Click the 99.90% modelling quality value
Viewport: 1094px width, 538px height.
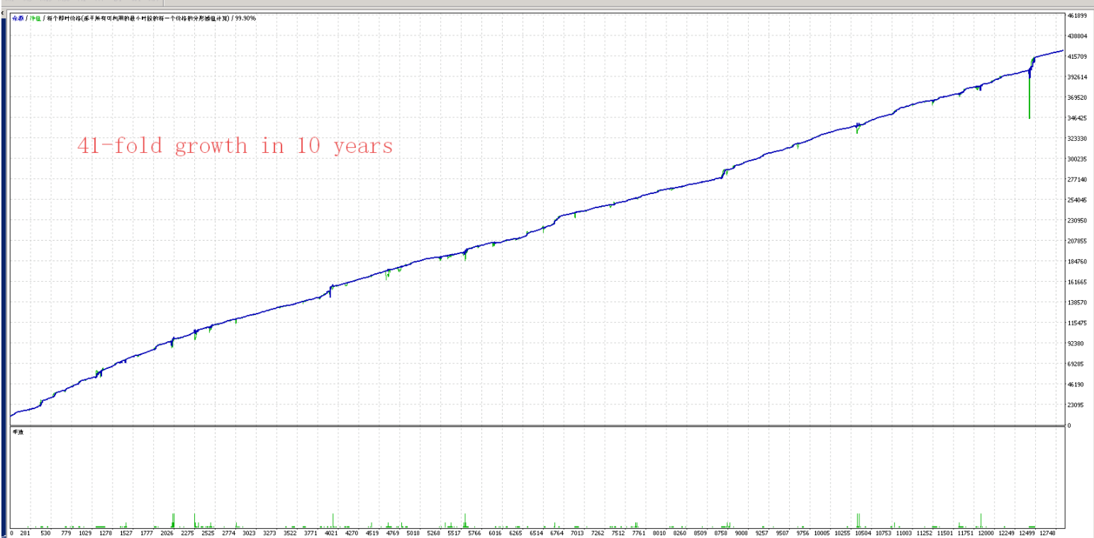(245, 18)
